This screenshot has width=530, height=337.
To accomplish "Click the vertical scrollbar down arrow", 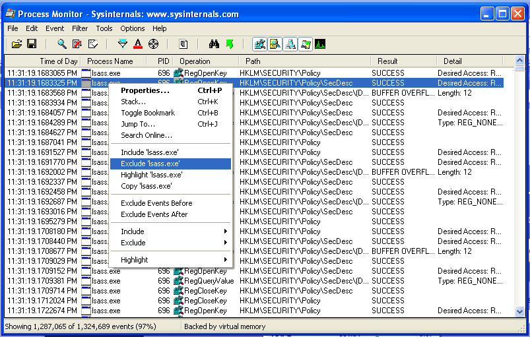I will [520, 312].
